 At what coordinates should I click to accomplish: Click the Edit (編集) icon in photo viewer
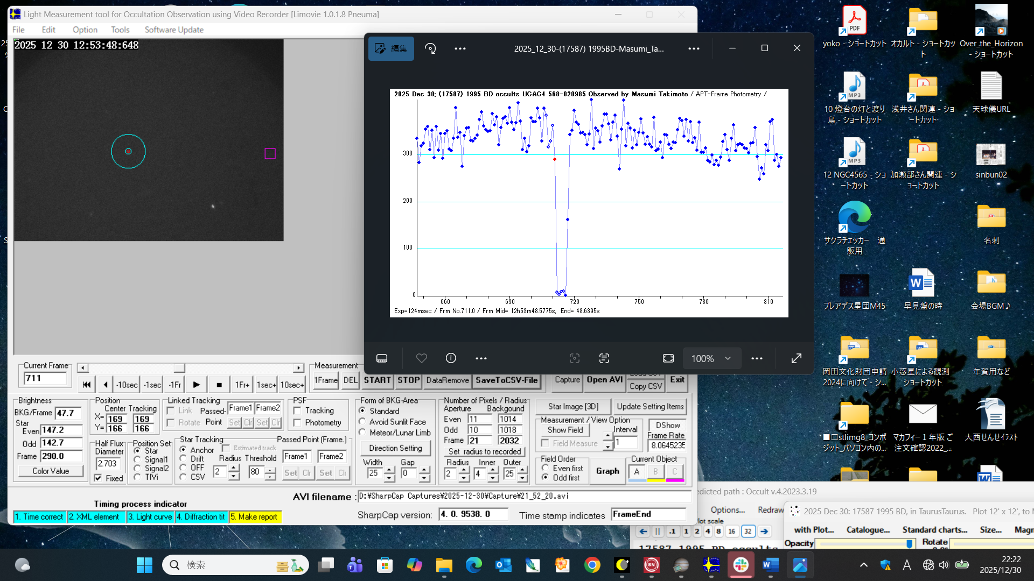click(x=391, y=48)
